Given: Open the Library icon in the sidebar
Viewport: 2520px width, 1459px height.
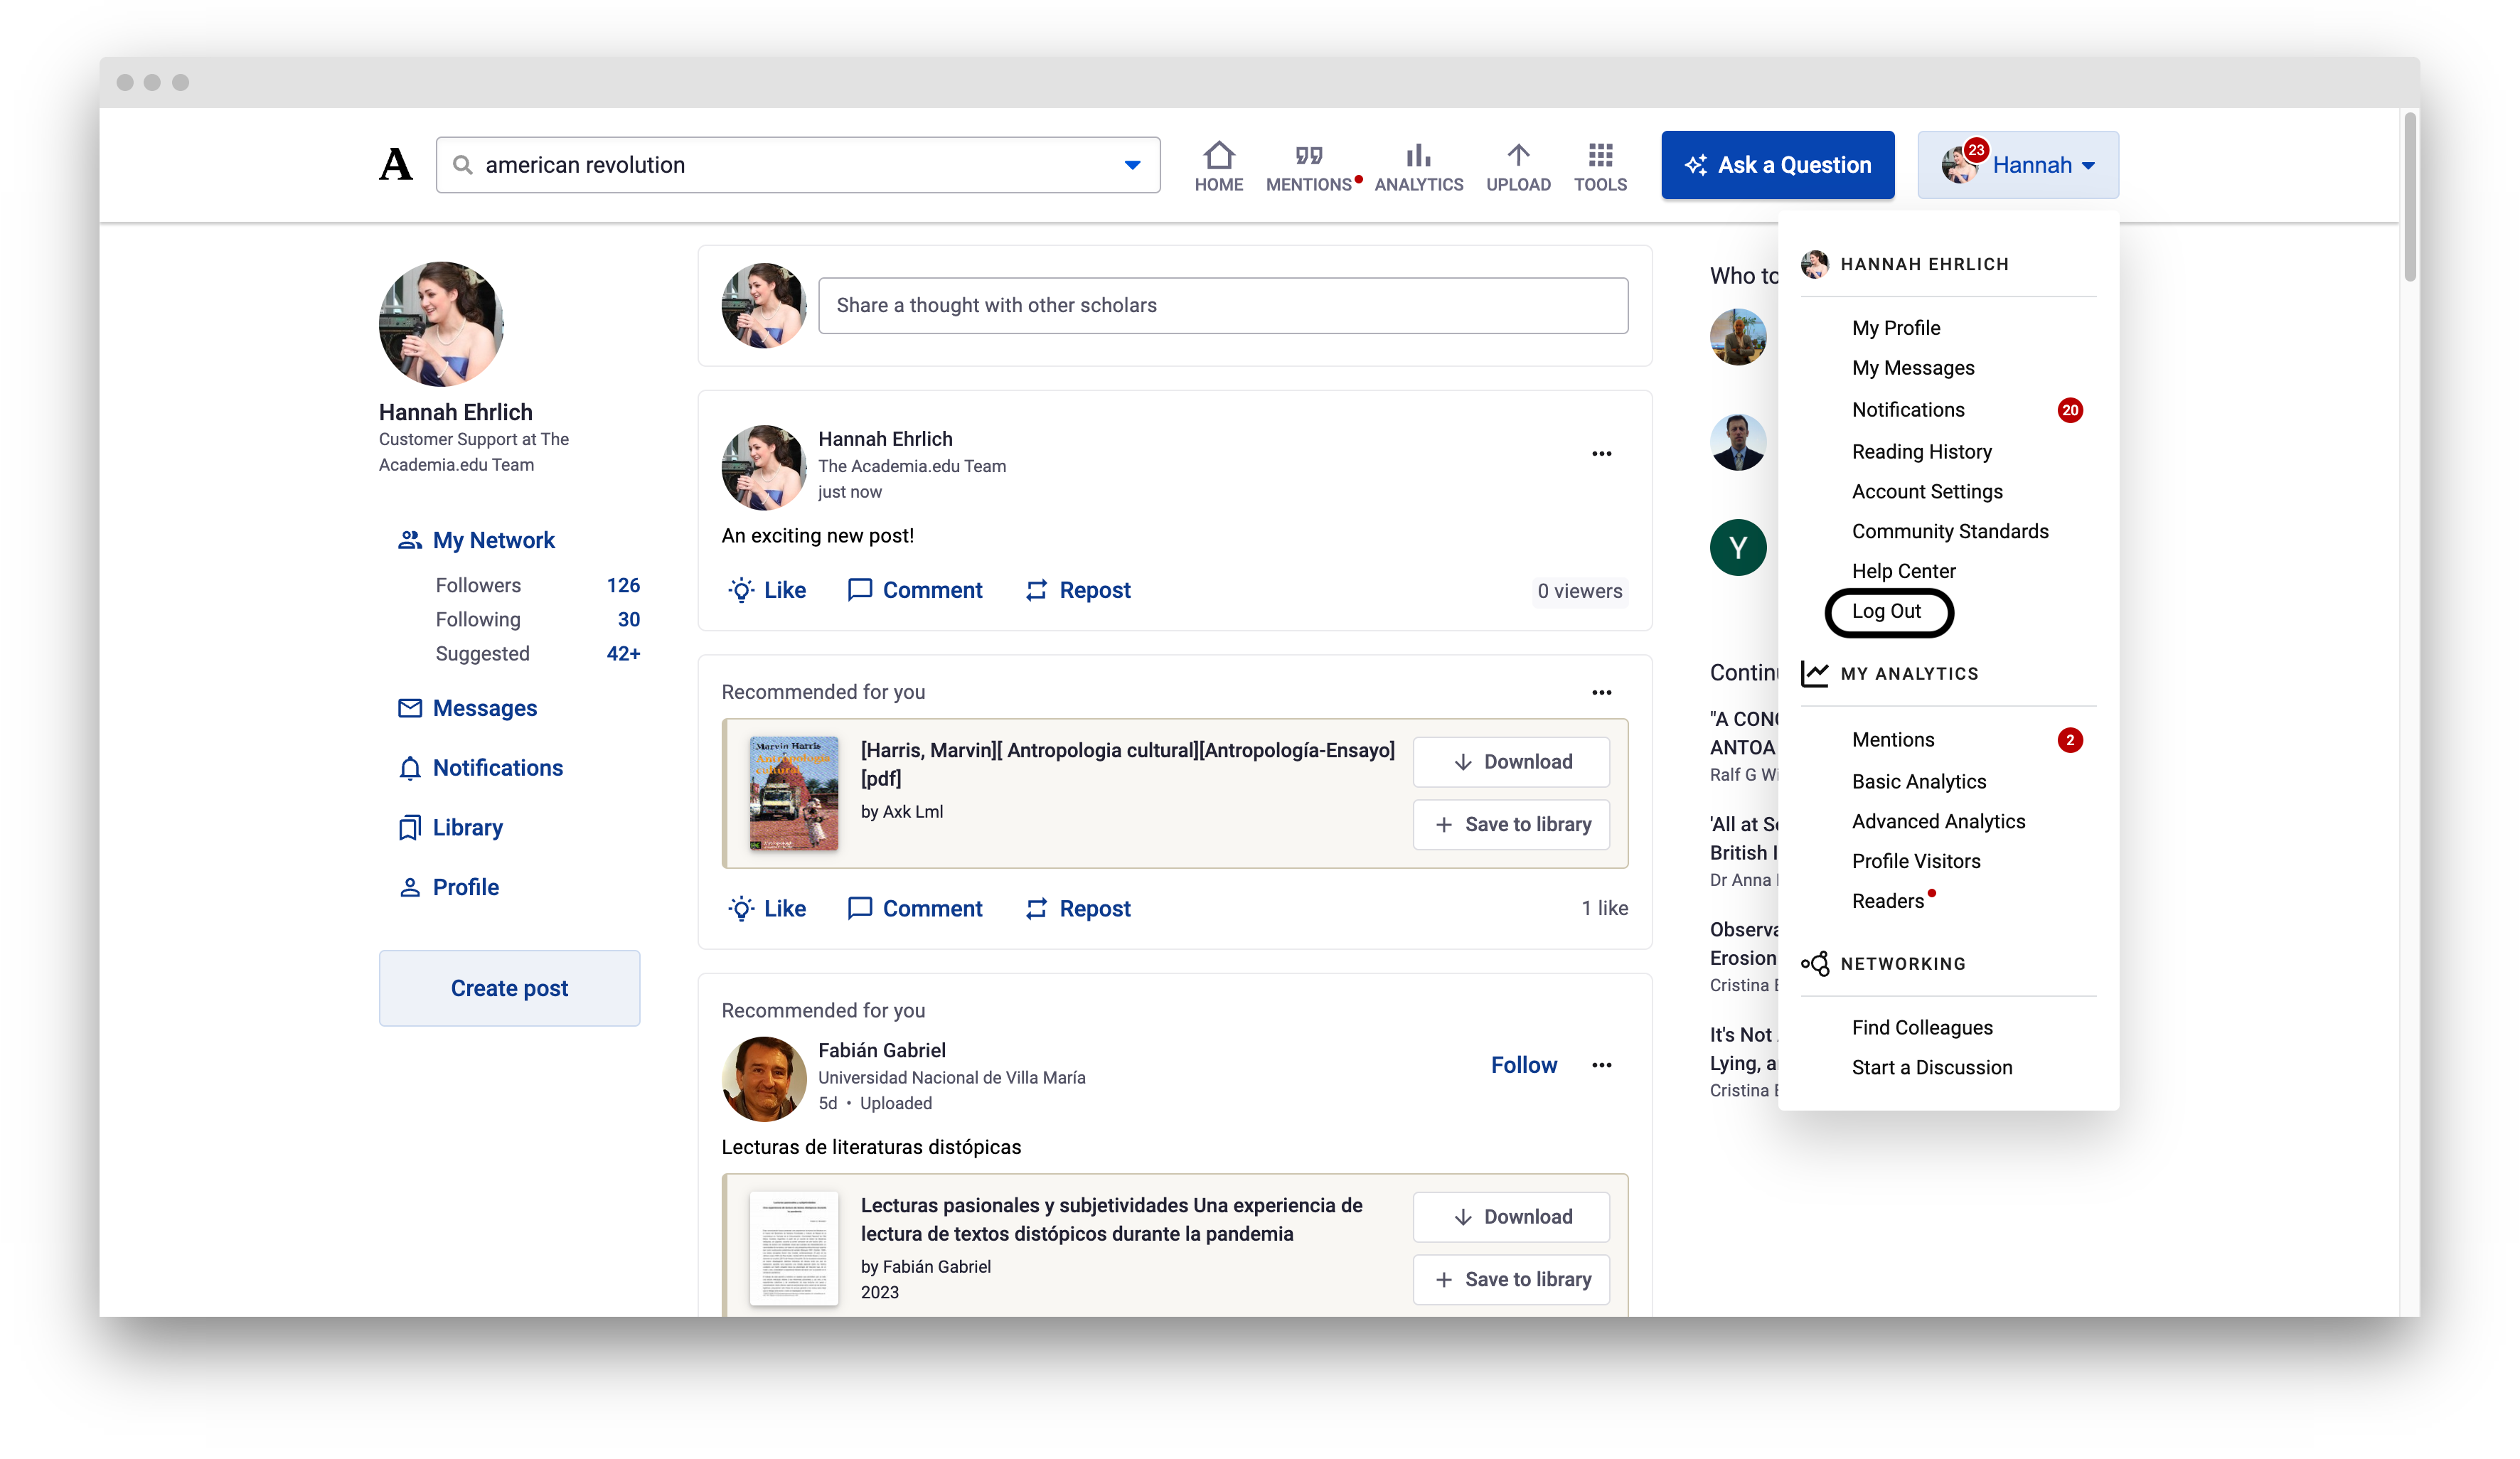Looking at the screenshot, I should 410,828.
